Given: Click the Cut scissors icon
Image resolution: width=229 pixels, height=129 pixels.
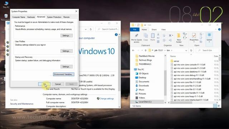Looking at the screenshot, I should 158,34.
